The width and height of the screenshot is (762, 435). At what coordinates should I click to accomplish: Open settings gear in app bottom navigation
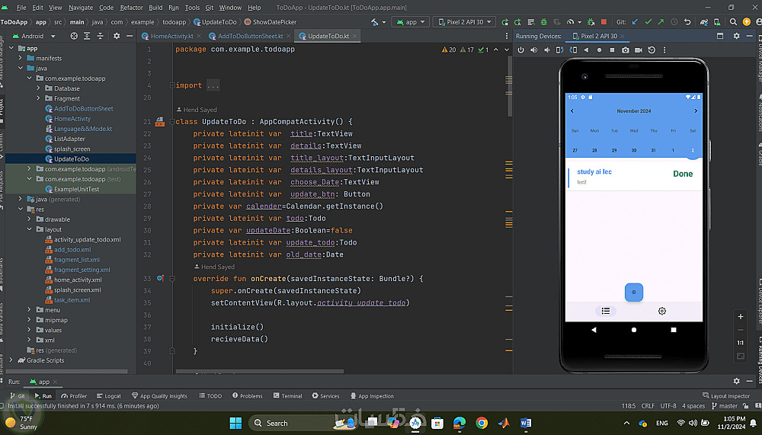[x=662, y=311]
